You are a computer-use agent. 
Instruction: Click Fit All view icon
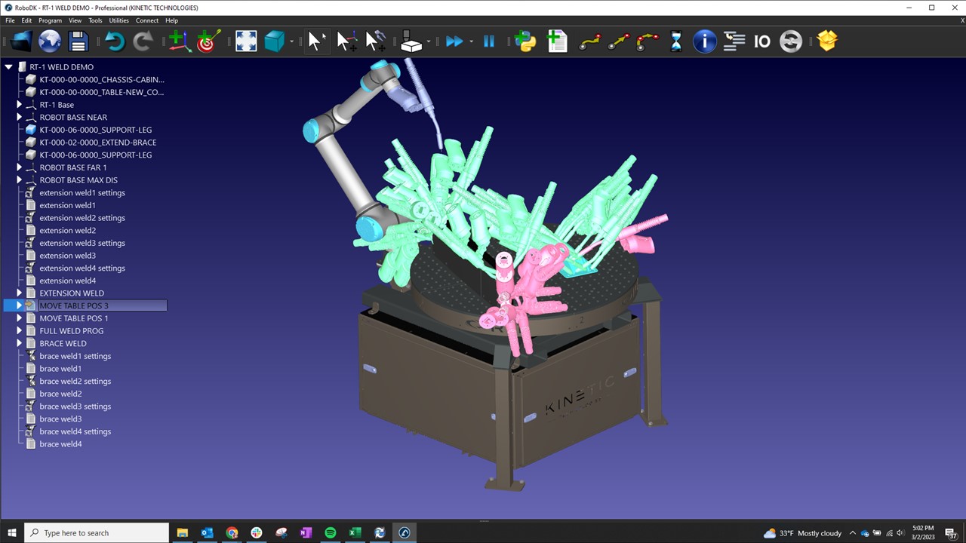(246, 41)
